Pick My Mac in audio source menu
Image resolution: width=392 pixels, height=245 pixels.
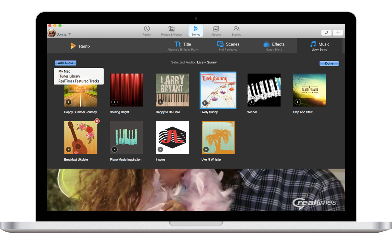(64, 71)
